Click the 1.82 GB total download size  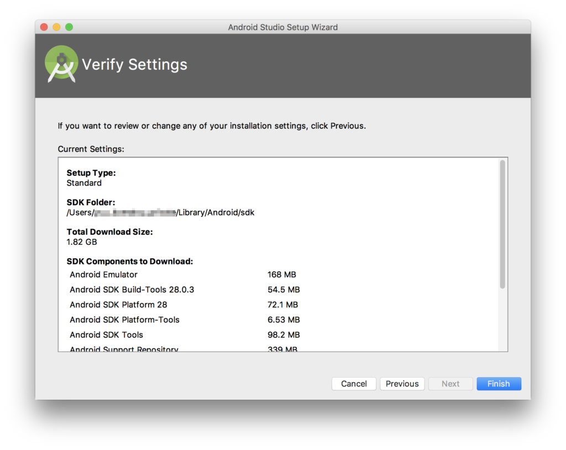pos(82,242)
